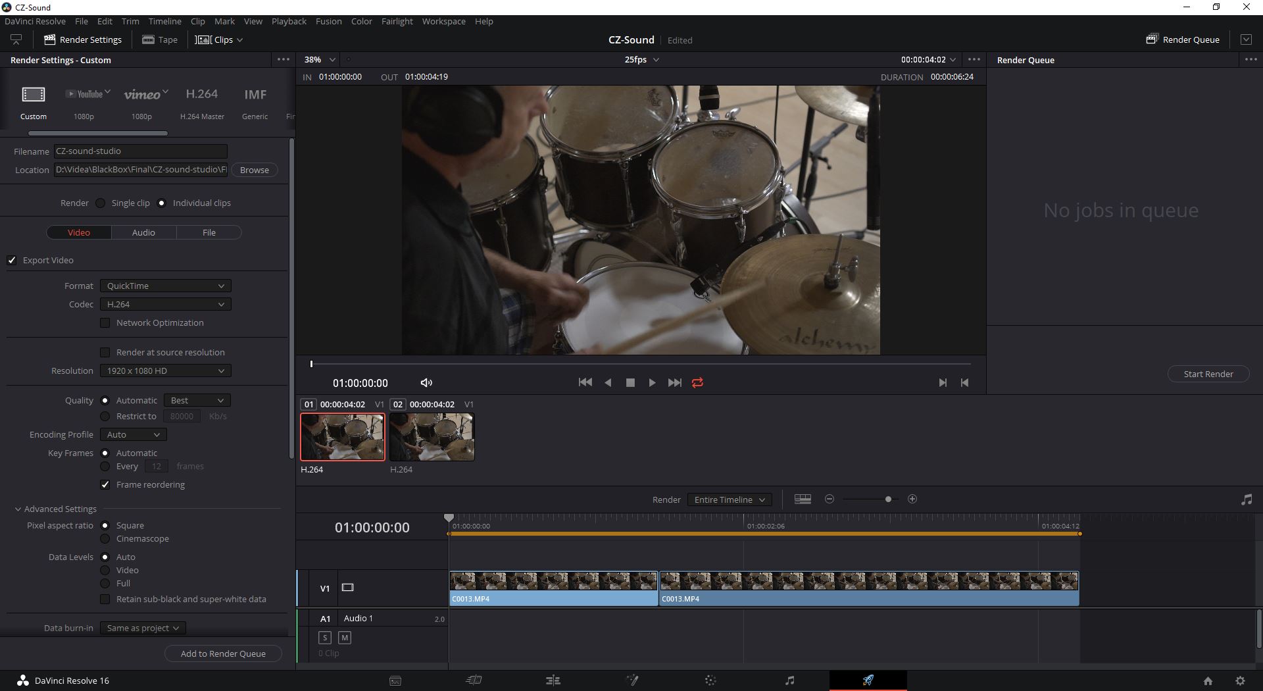Open the Playback menu

point(289,21)
